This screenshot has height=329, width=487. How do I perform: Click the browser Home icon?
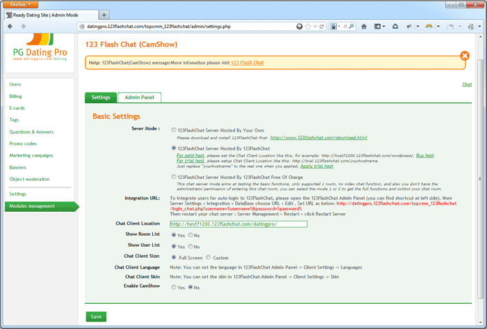pos(364,27)
